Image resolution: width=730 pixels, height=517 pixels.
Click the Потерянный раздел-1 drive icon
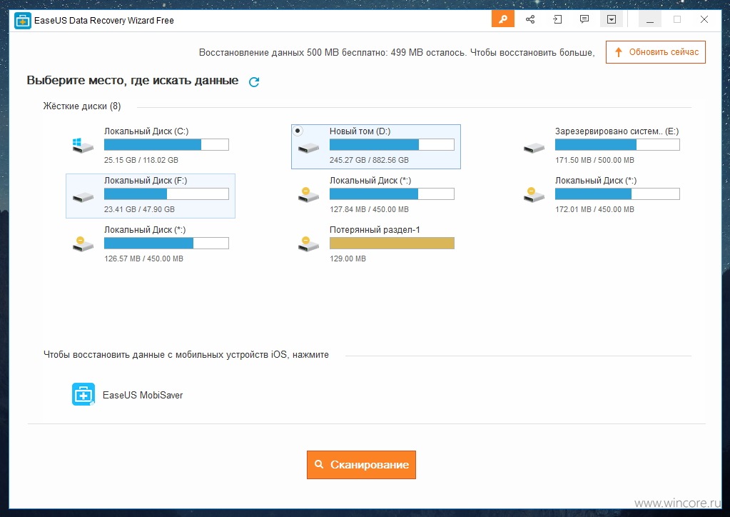pos(308,244)
